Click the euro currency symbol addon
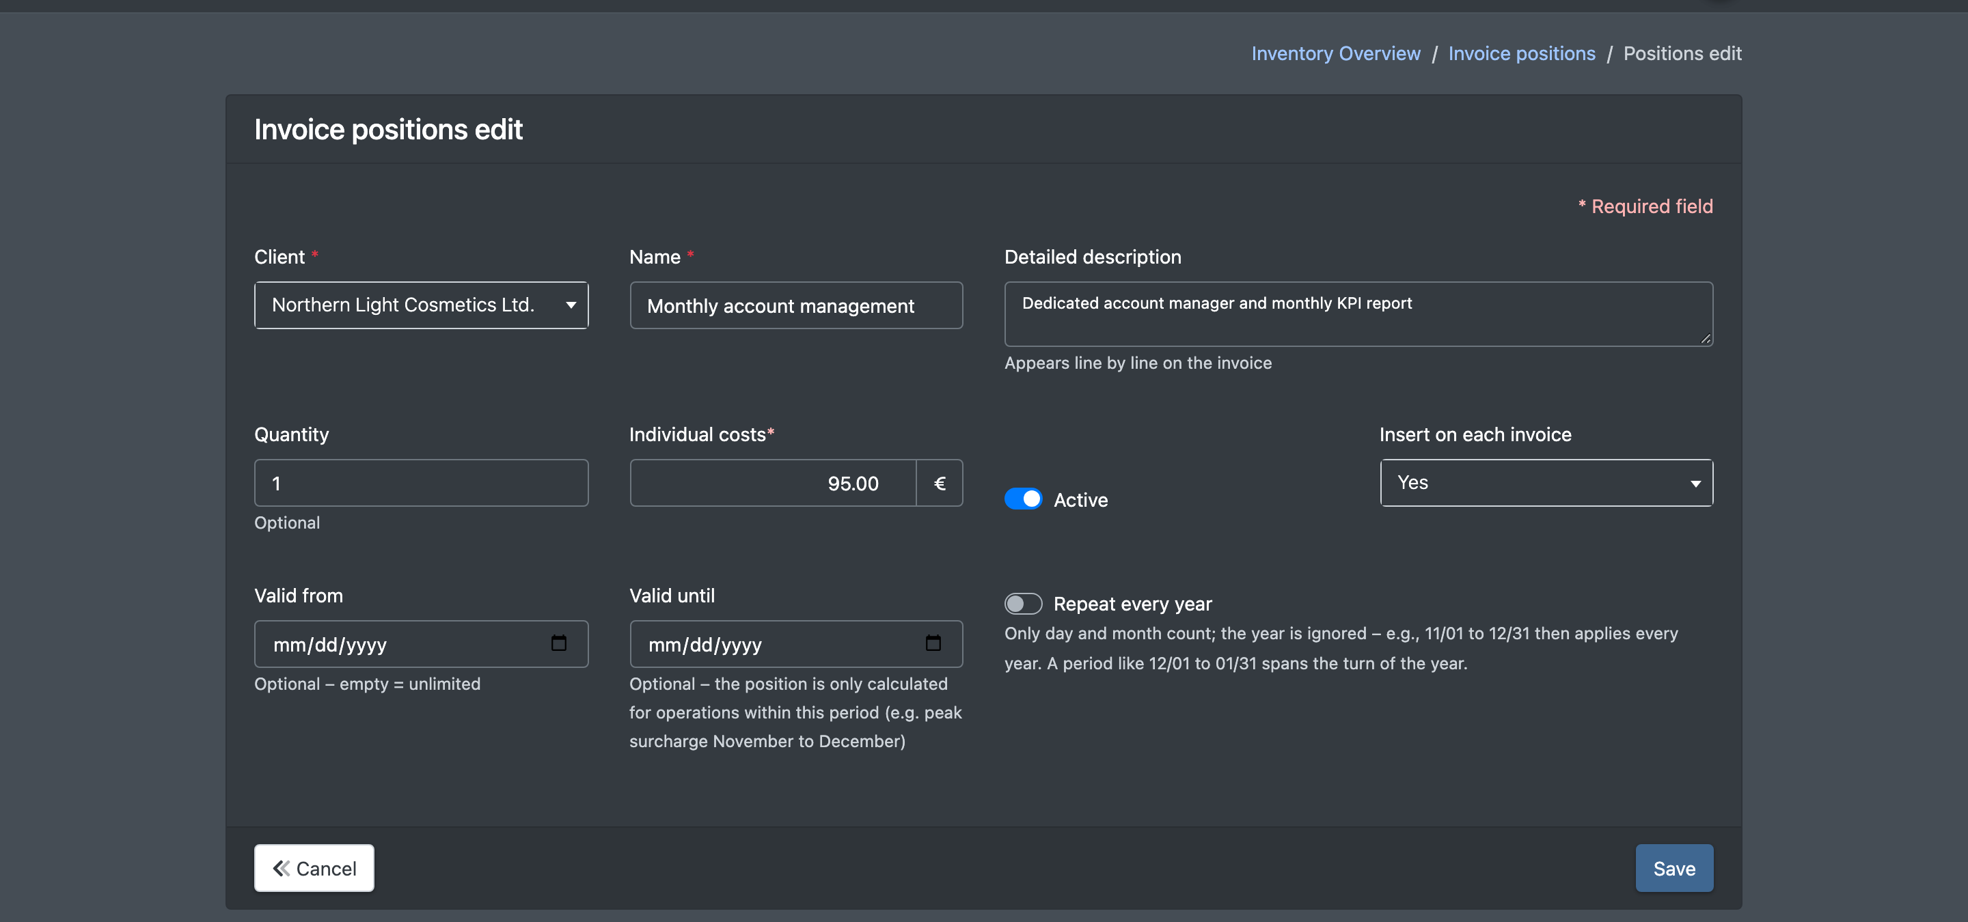The width and height of the screenshot is (1968, 922). tap(940, 483)
